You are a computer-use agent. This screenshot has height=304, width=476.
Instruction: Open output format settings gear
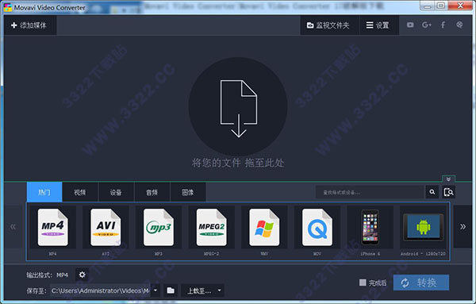point(82,275)
